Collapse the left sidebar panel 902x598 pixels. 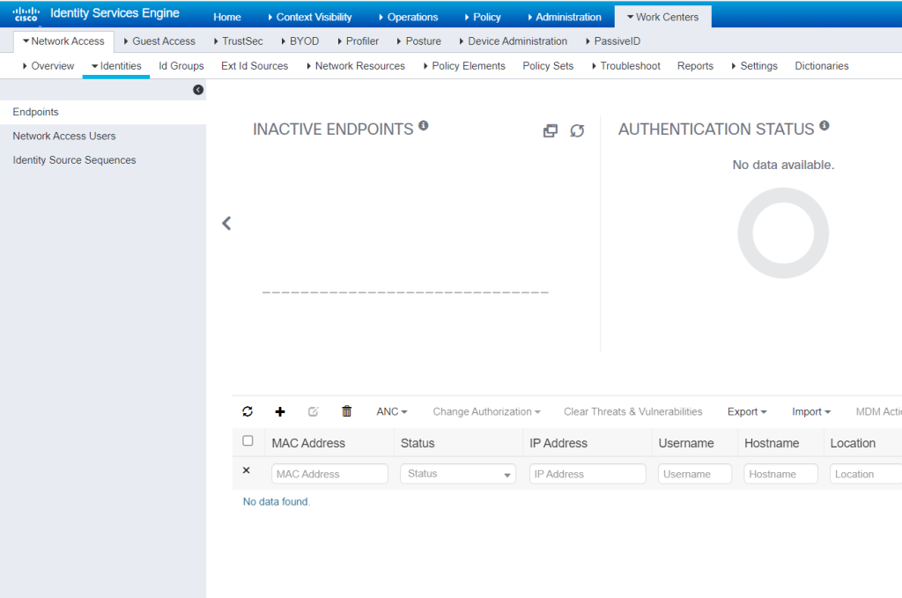click(x=198, y=90)
